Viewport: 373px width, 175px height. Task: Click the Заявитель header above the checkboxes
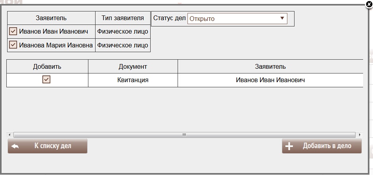pos(51,18)
